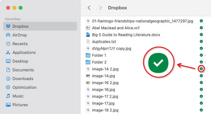Click the Applications A-shaped icon
This screenshot has width=211, height=114.
(x=8, y=53)
